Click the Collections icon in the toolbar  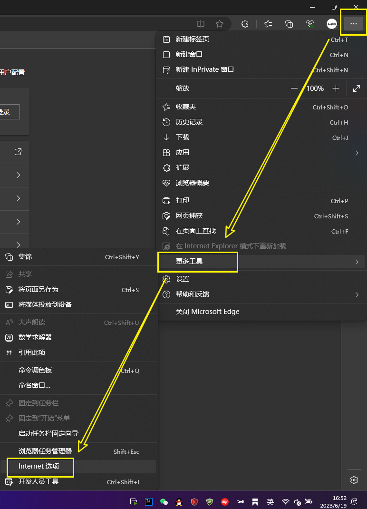tap(289, 24)
